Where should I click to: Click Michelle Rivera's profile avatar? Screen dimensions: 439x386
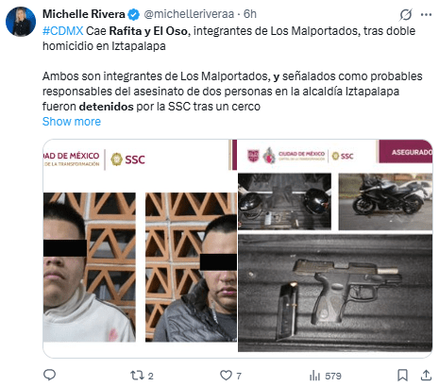[21, 22]
